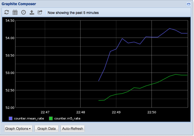Click the blue counter.mean_rate legend swatch
194x136 pixels.
[10, 118]
